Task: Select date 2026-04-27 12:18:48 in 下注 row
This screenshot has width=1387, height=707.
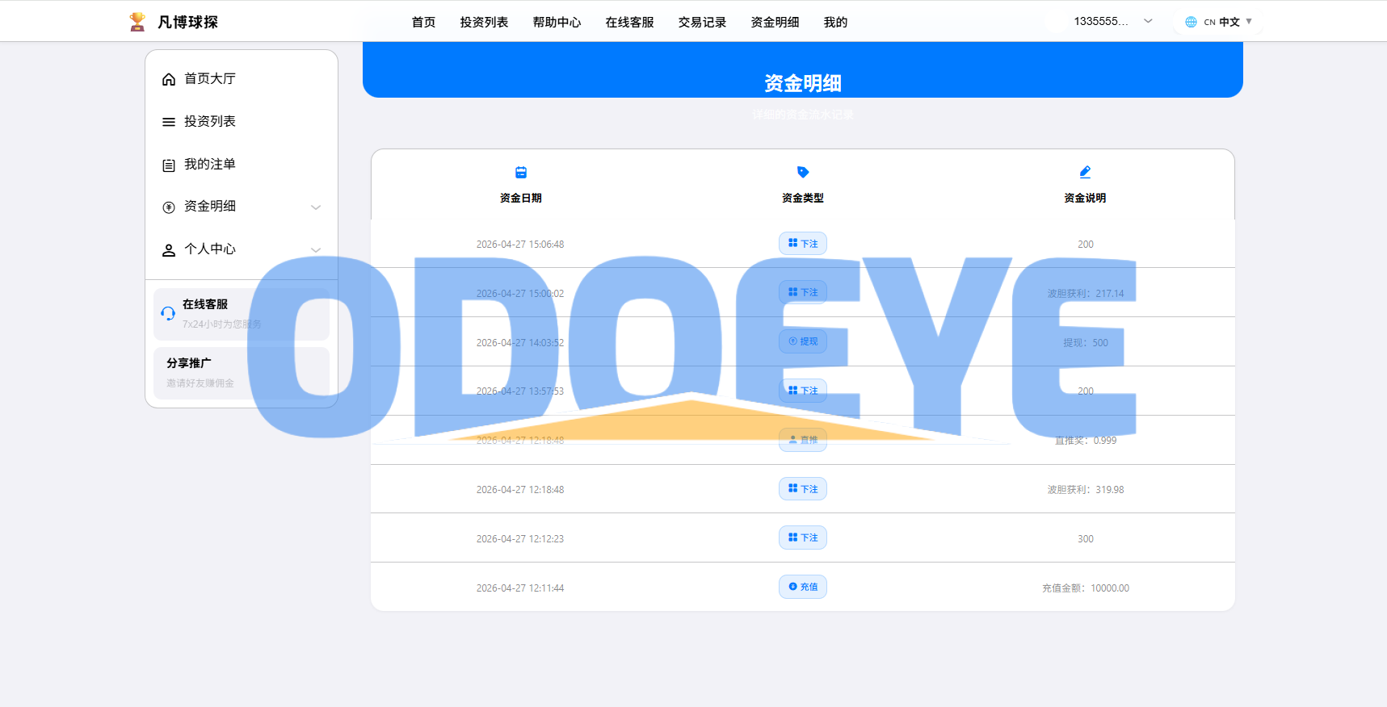Action: (520, 490)
